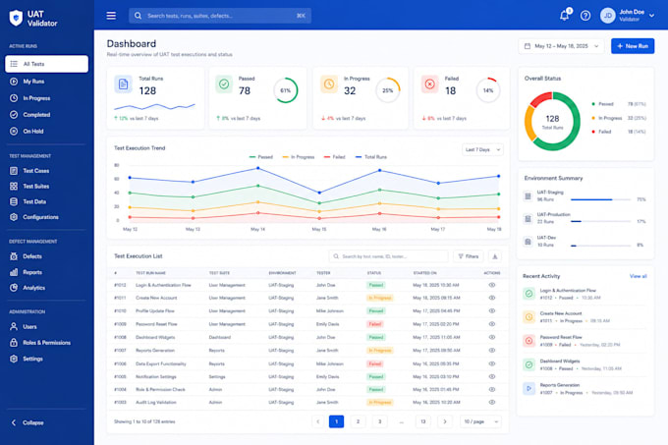Open the 10 / page size dropdown
The width and height of the screenshot is (668, 445).
480,421
